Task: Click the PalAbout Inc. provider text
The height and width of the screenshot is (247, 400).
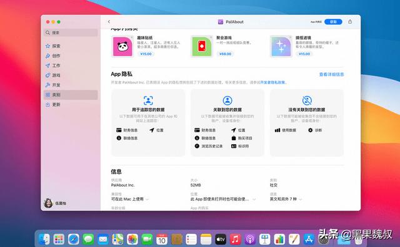Action: click(x=122, y=185)
